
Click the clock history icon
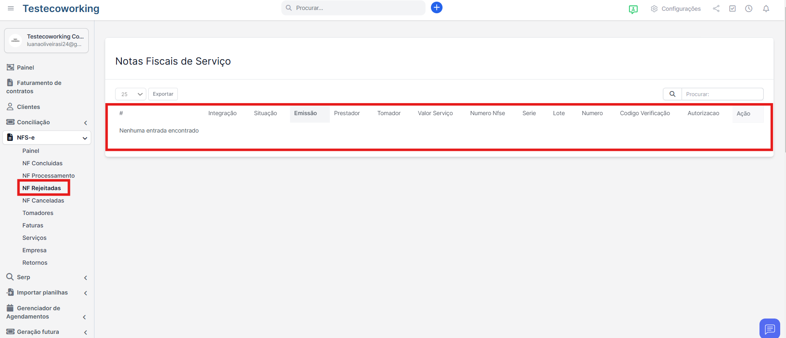[748, 9]
